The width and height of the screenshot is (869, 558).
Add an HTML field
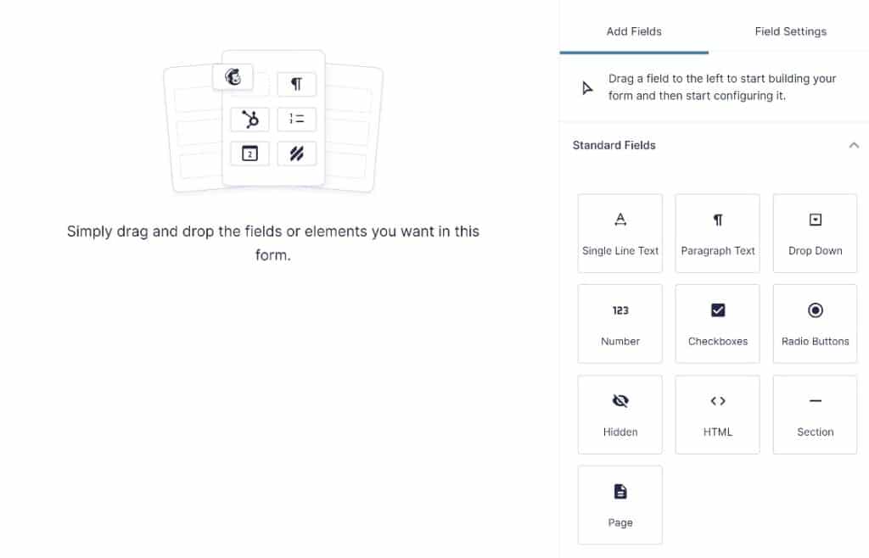pyautogui.click(x=717, y=414)
